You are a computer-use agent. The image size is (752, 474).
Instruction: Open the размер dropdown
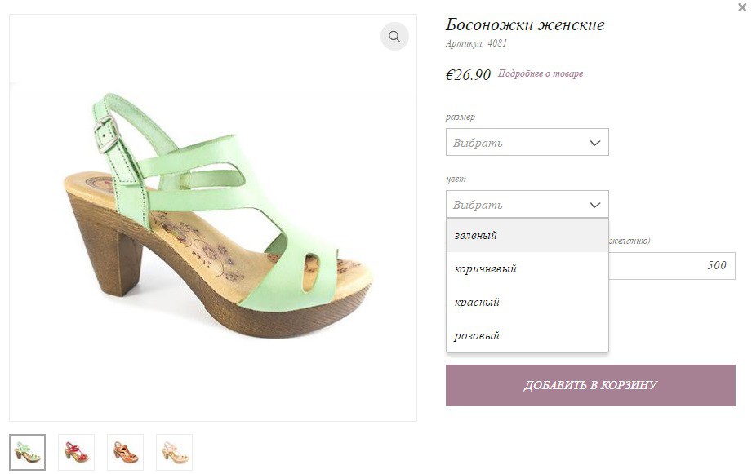point(527,142)
